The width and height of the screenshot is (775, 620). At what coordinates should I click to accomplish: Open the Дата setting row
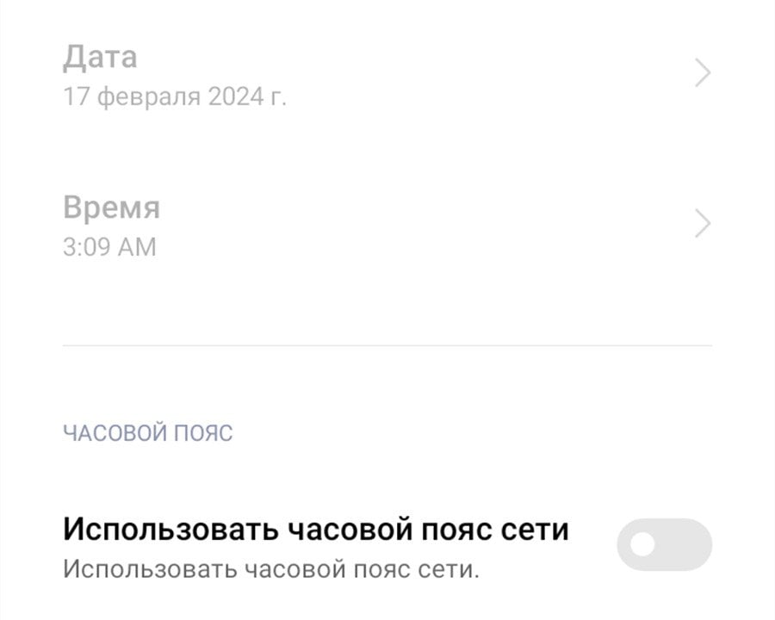pos(387,75)
